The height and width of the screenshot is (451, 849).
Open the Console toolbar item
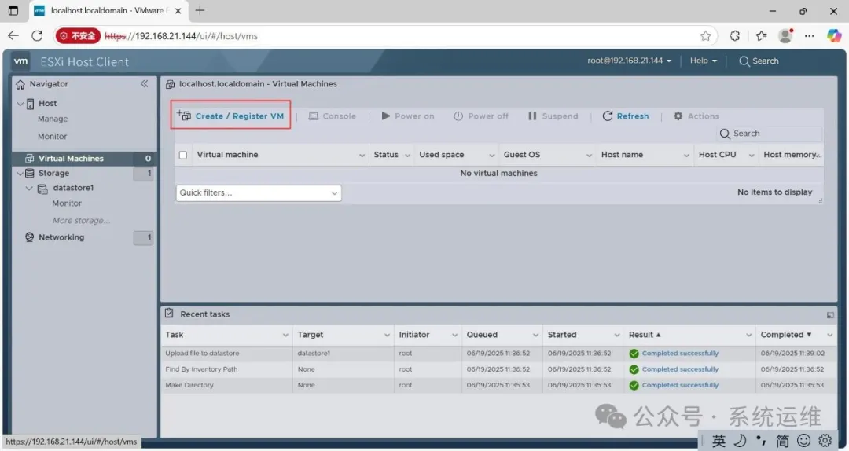[332, 115]
